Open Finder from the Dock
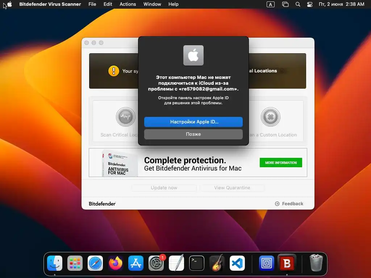Image resolution: width=371 pixels, height=278 pixels. [55, 263]
